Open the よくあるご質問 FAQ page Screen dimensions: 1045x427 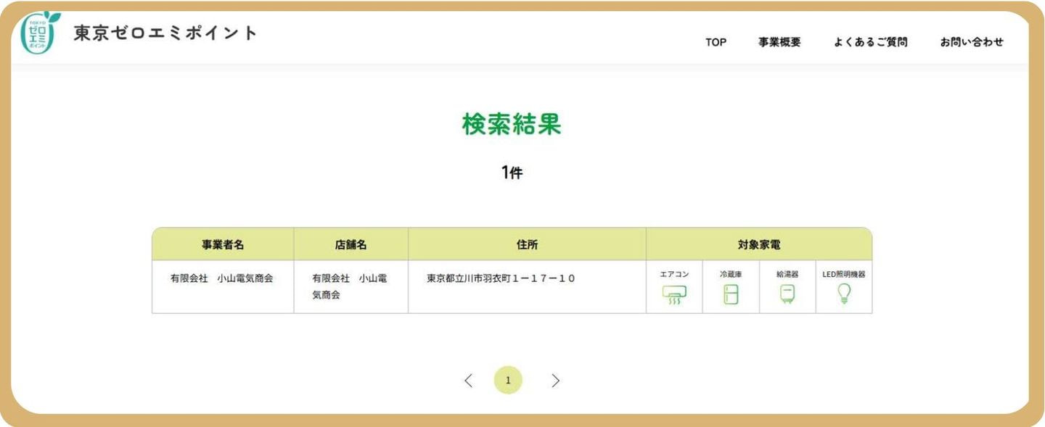pyautogui.click(x=870, y=42)
